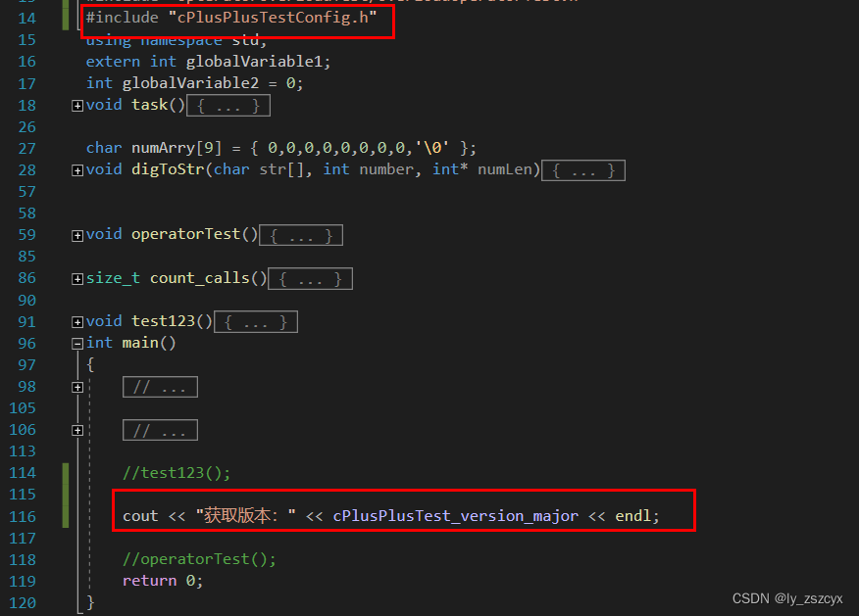Screen dimensions: 859x616
Task: Expand the folded region at line 98
Action: (x=76, y=386)
